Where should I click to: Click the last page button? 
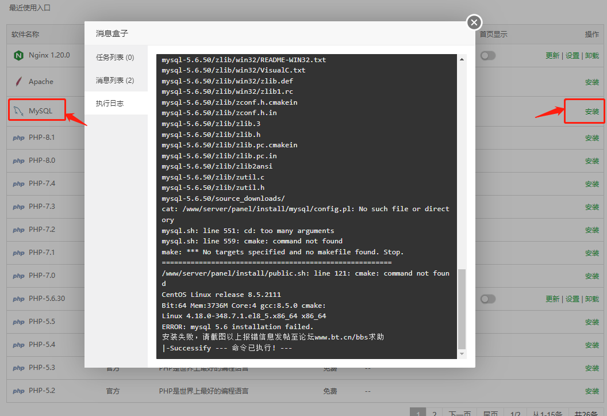[x=490, y=413]
